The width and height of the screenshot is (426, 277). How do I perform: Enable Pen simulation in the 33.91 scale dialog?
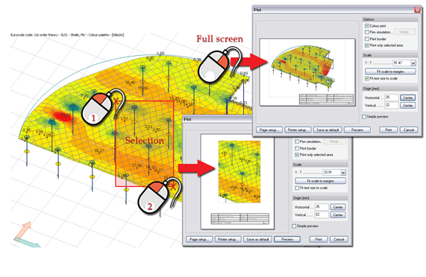297,141
